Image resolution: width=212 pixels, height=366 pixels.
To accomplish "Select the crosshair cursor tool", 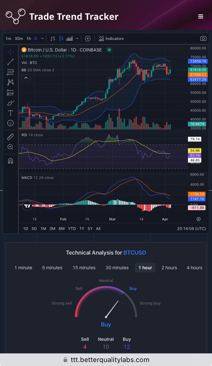I will 10,52.
